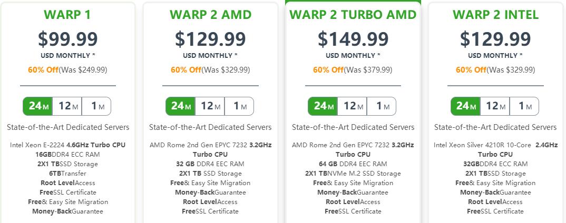Viewport: 566px width, 223px height.
Task: Click 60% Off label under WARP 2 AMD
Action: 186,69
